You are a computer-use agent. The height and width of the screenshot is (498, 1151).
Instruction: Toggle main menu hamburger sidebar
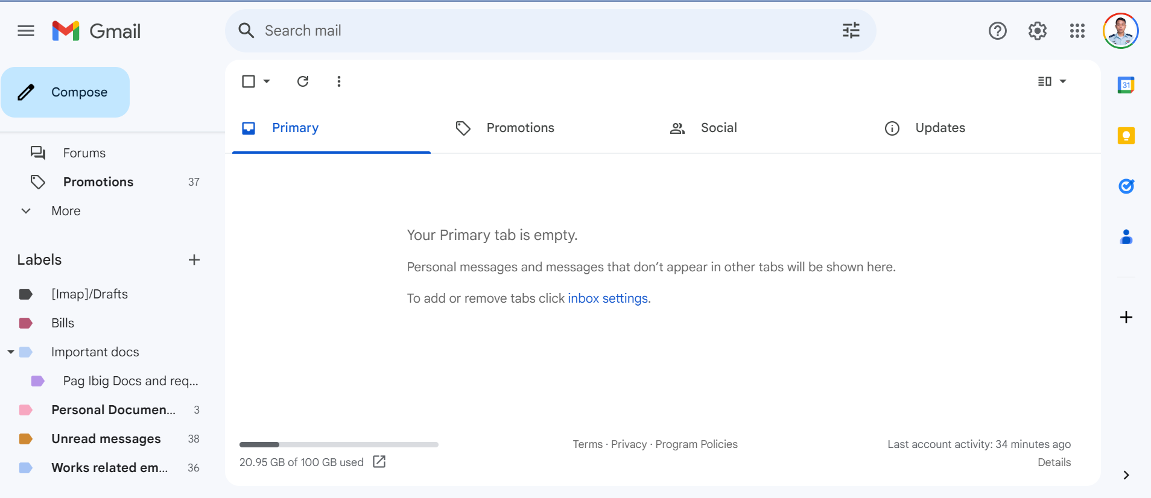(26, 31)
